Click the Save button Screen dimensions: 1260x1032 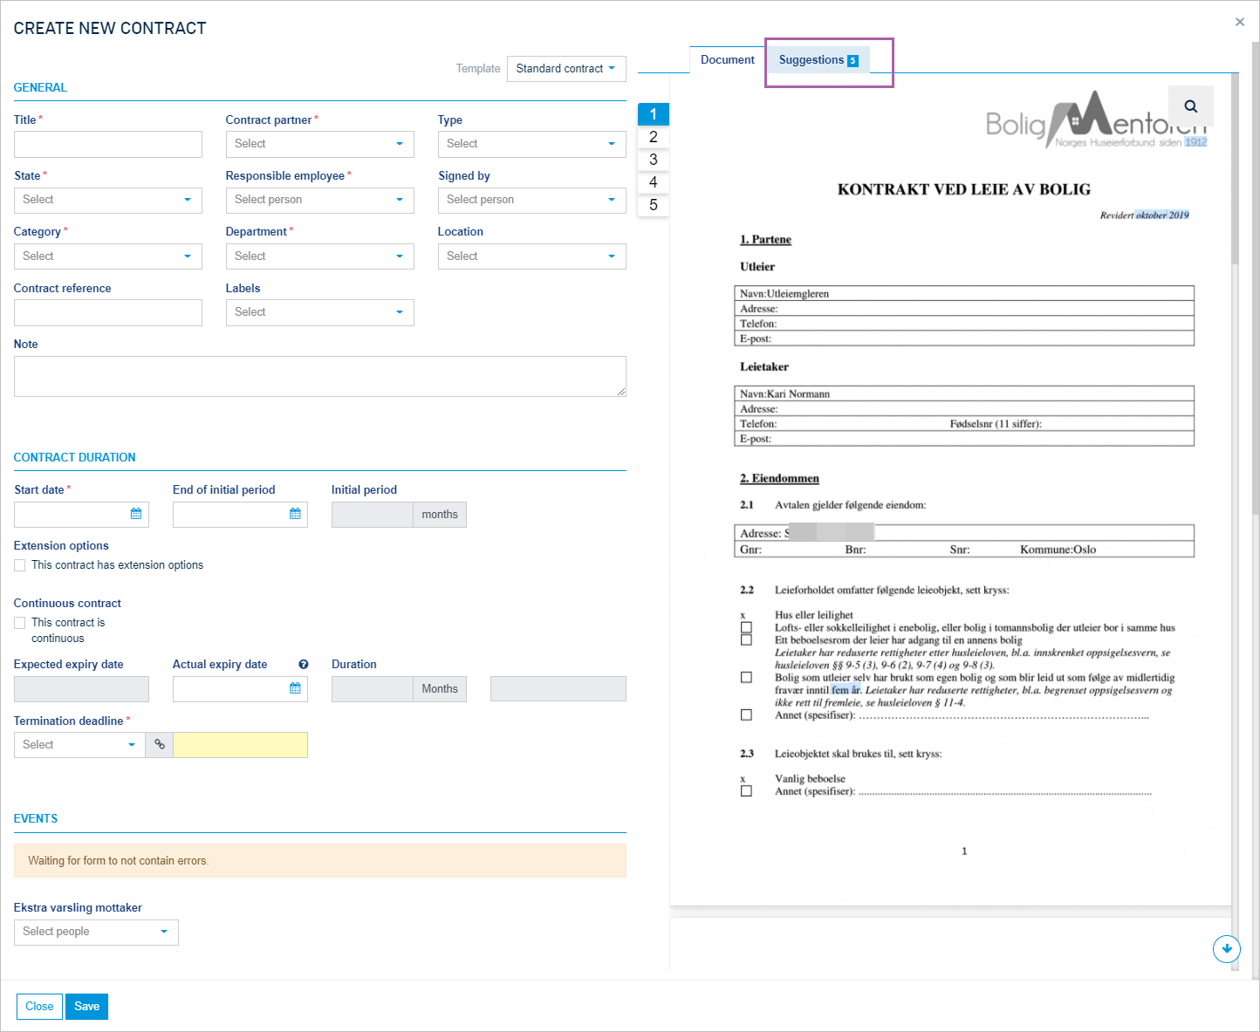point(86,1006)
